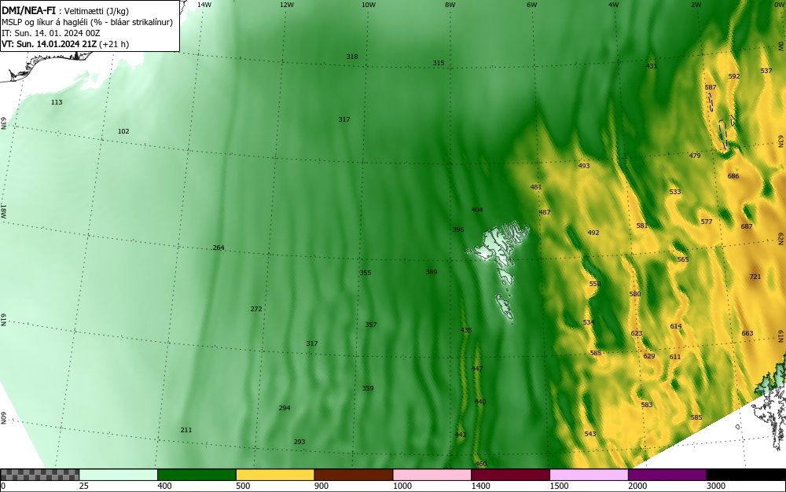
Task: Pick the maroon 1400–1500 legend swatch
Action: pos(510,475)
